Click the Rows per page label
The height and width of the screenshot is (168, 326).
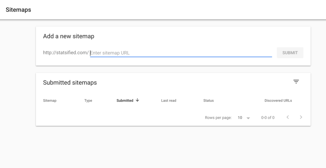[218, 118]
